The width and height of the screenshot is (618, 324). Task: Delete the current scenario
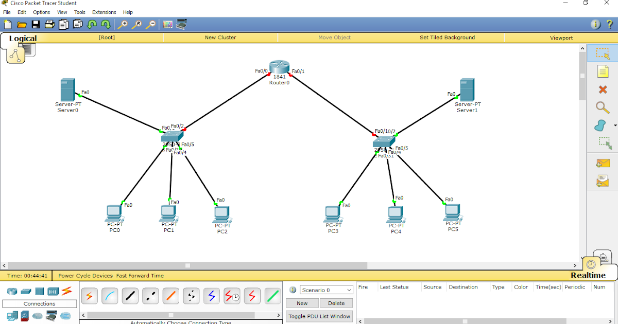click(x=336, y=303)
